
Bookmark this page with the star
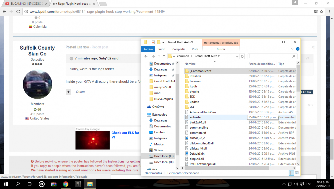click(x=321, y=11)
